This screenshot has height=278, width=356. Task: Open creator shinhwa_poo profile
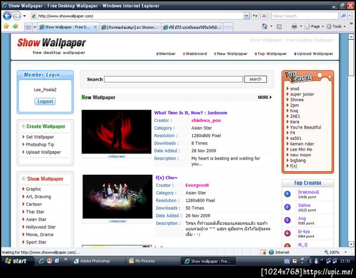(x=206, y=120)
